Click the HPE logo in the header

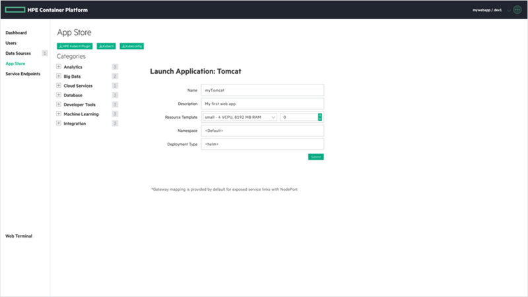pyautogui.click(x=15, y=10)
